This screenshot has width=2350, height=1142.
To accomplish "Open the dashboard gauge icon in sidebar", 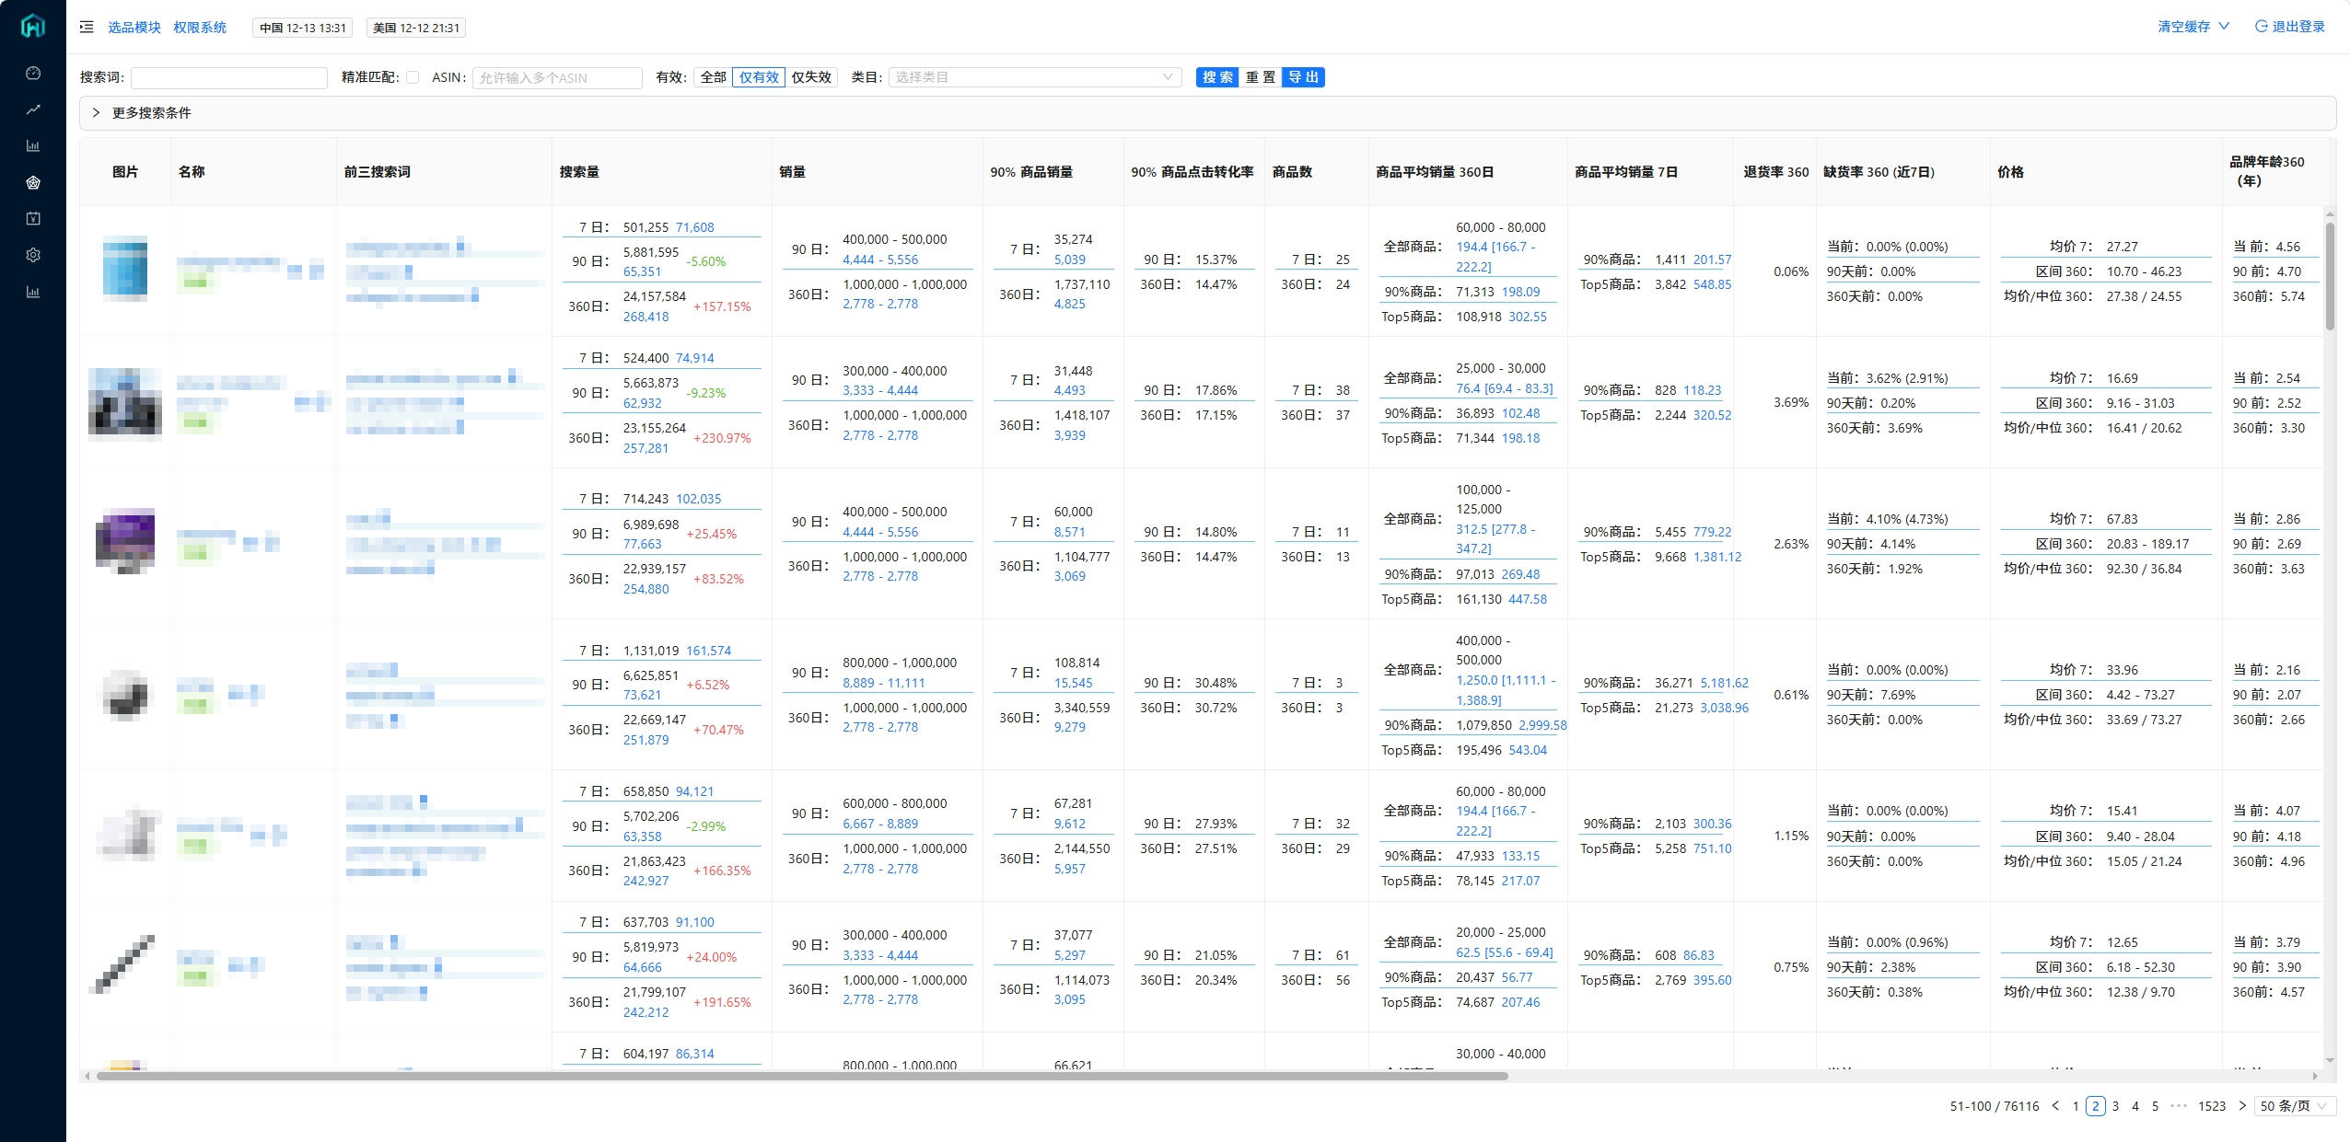I will (x=33, y=73).
